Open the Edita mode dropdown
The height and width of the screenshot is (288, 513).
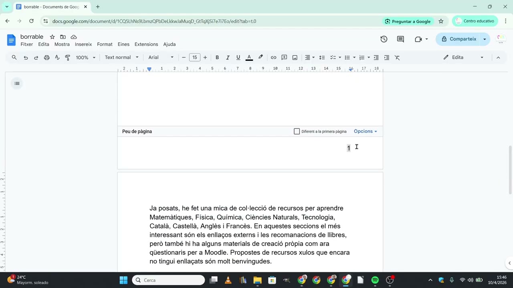(463, 58)
